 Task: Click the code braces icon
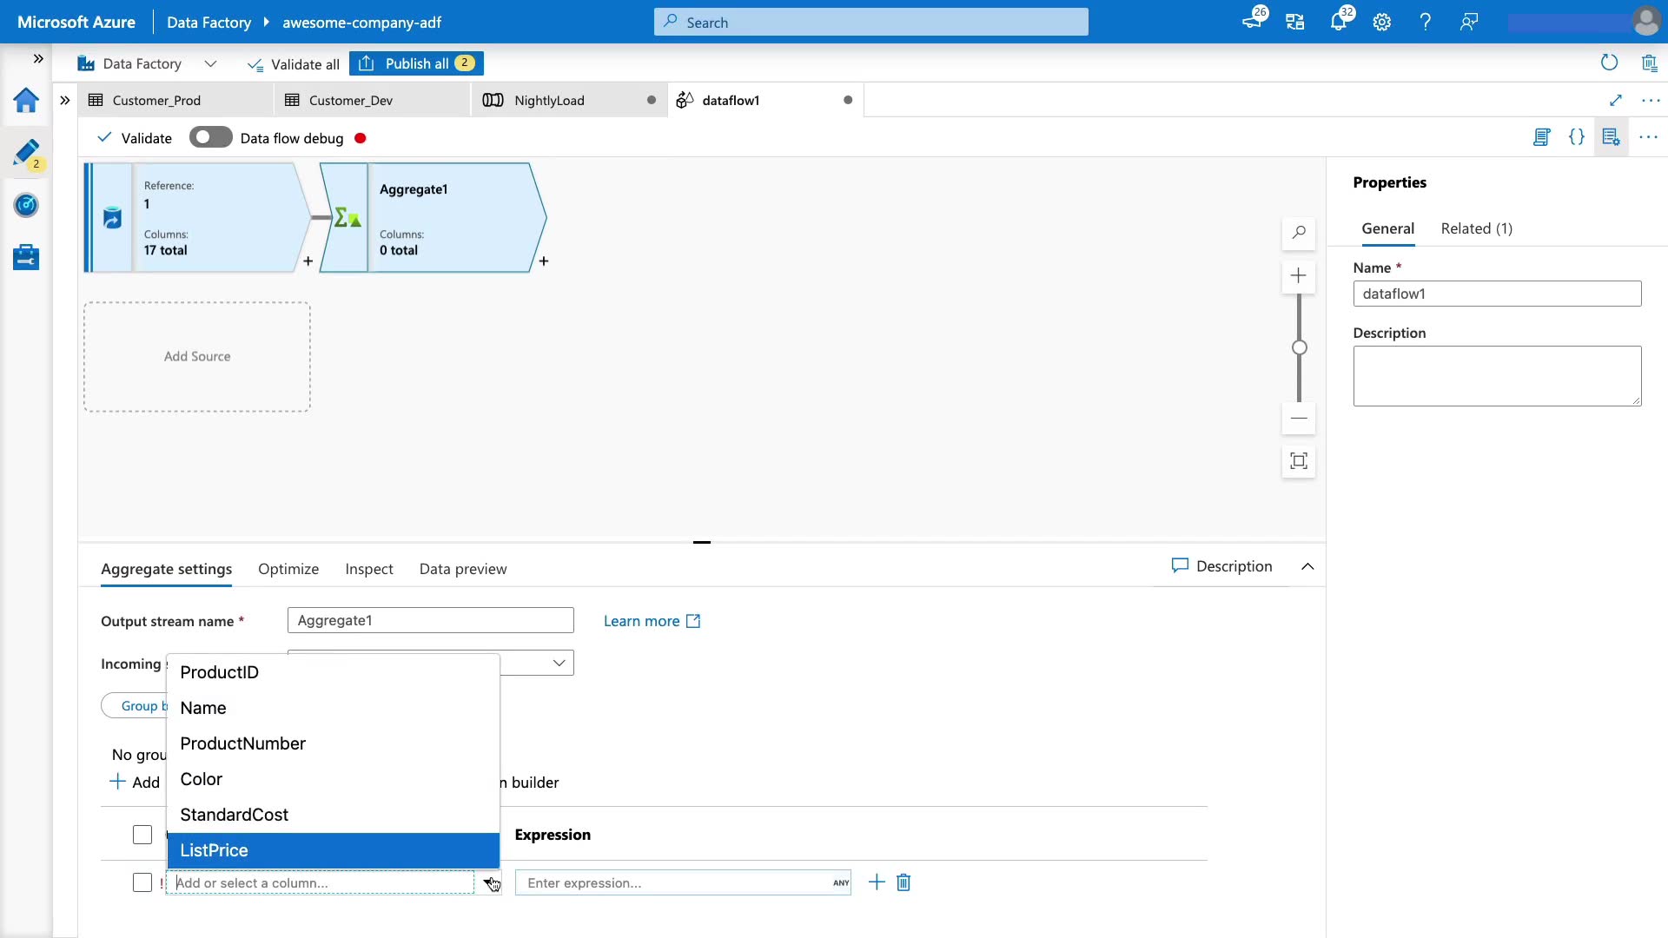pos(1576,137)
